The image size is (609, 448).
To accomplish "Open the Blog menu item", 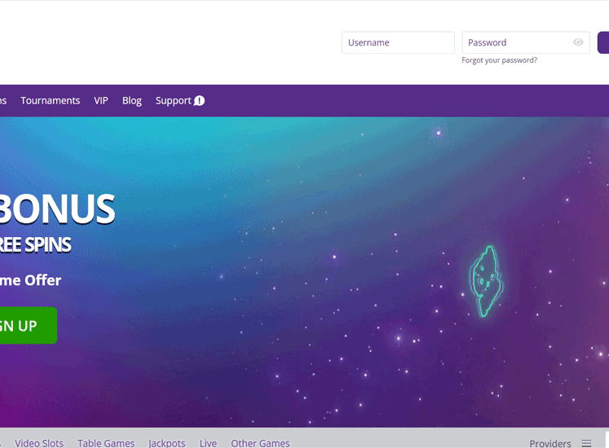I will [132, 101].
